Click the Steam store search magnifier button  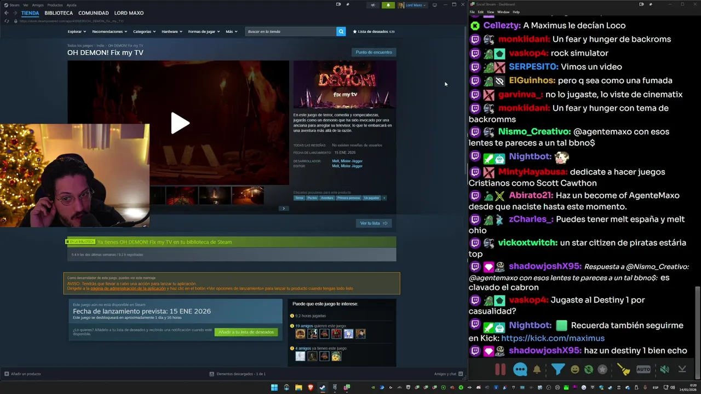341,31
